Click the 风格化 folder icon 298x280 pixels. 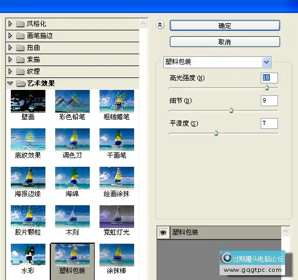click(20, 24)
